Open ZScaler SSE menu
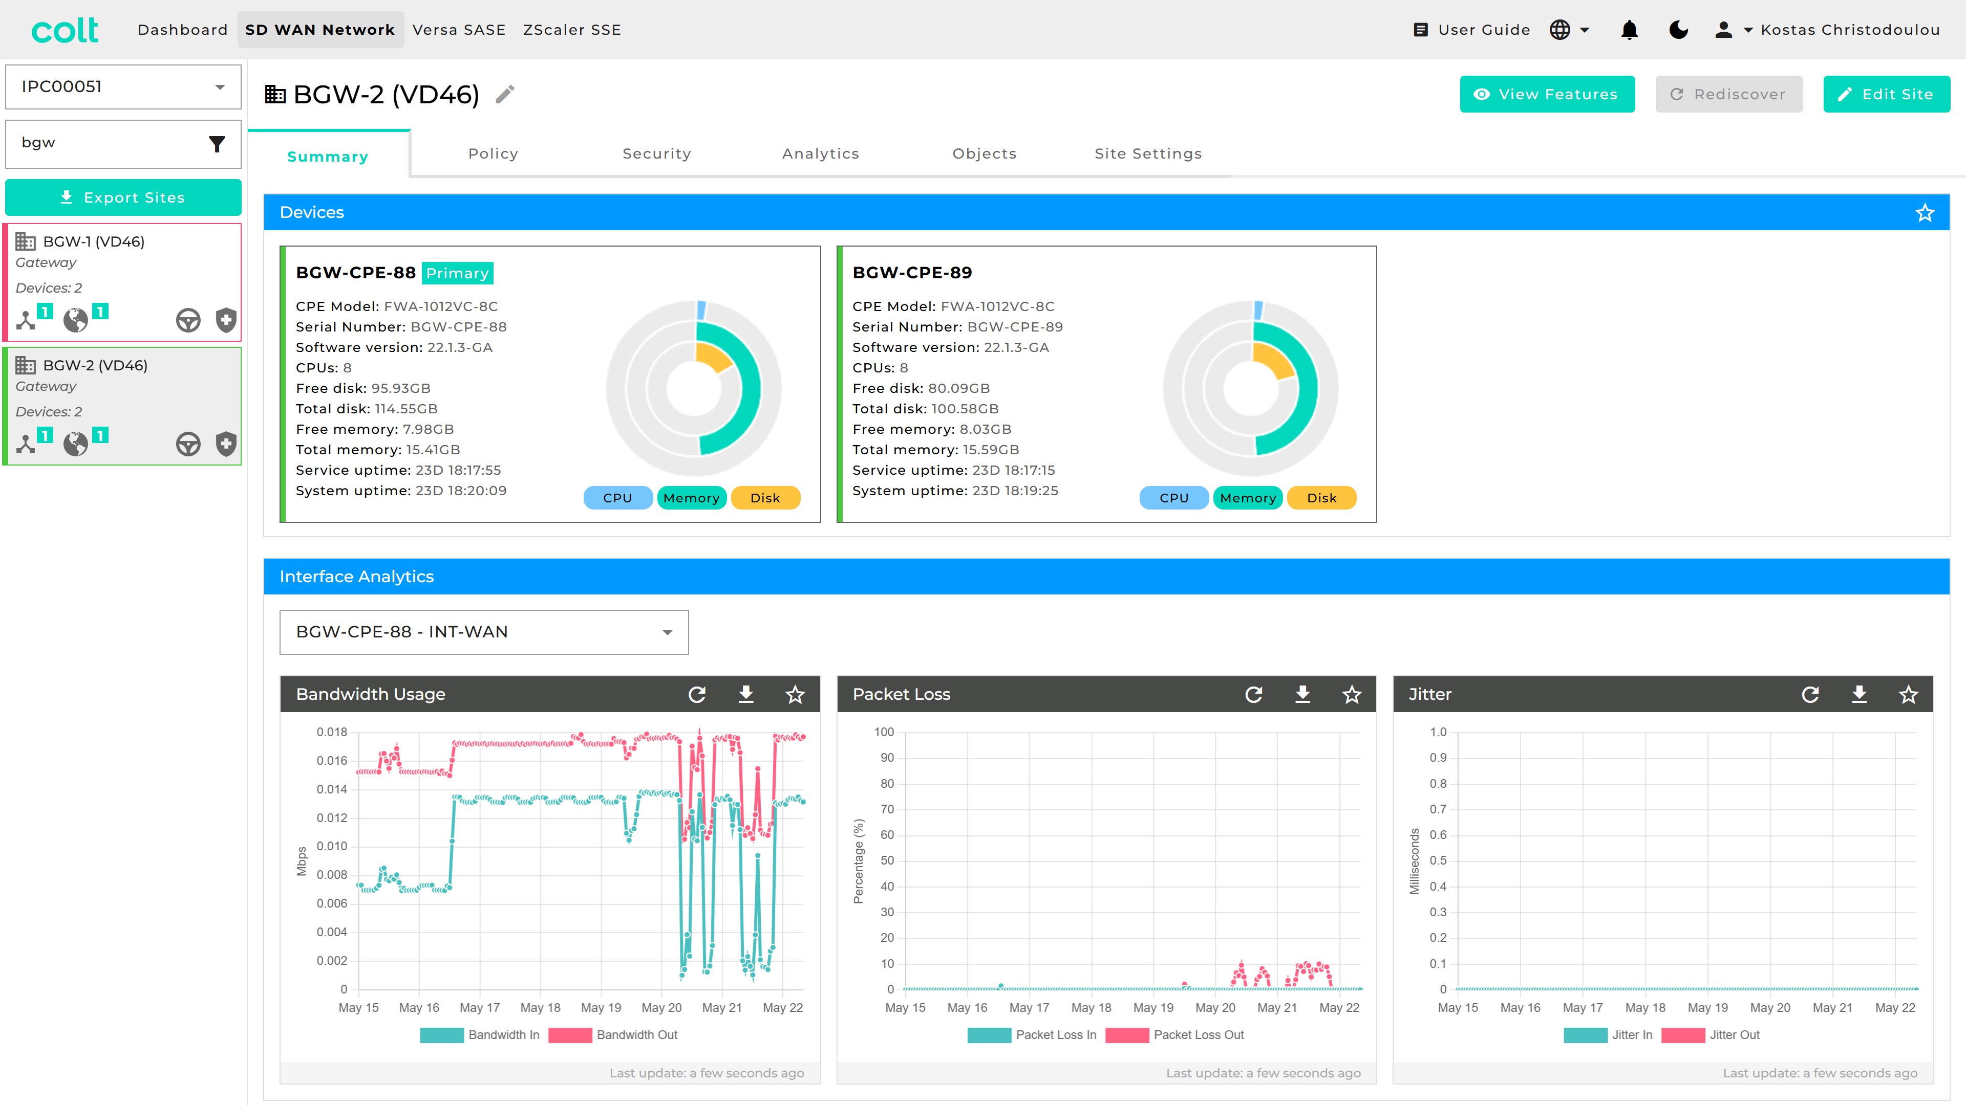This screenshot has width=1966, height=1105. [x=572, y=30]
